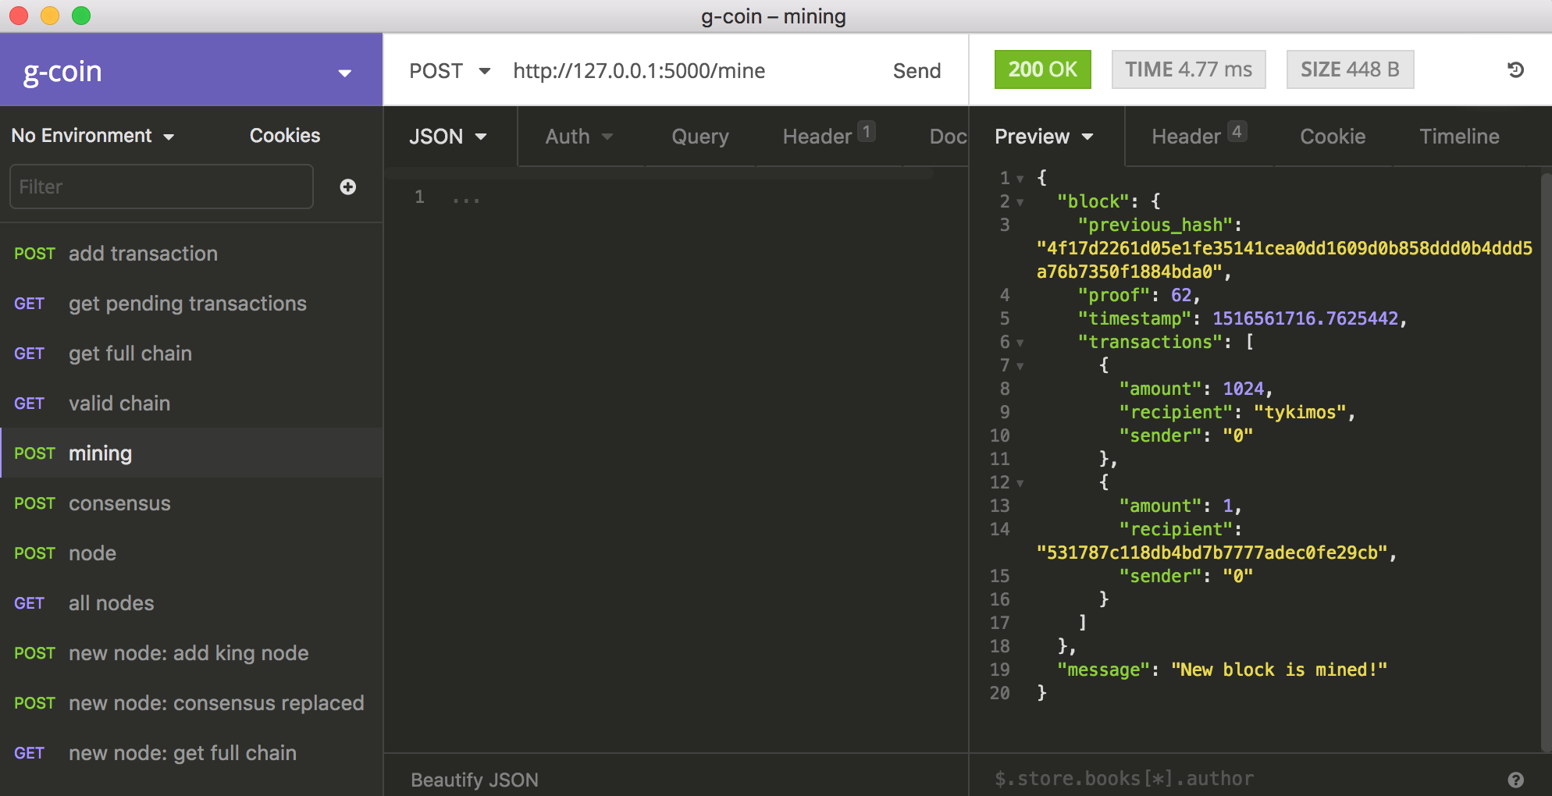Click the add request plus icon
This screenshot has width=1552, height=796.
[x=348, y=187]
